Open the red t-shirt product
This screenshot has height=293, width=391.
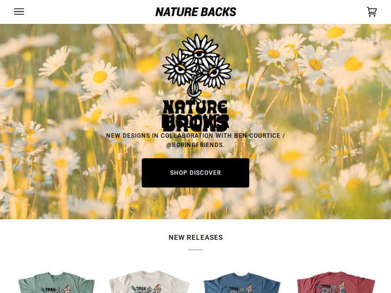pyautogui.click(x=336, y=282)
